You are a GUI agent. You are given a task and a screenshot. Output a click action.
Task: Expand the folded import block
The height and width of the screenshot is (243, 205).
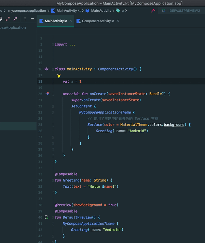53,45
